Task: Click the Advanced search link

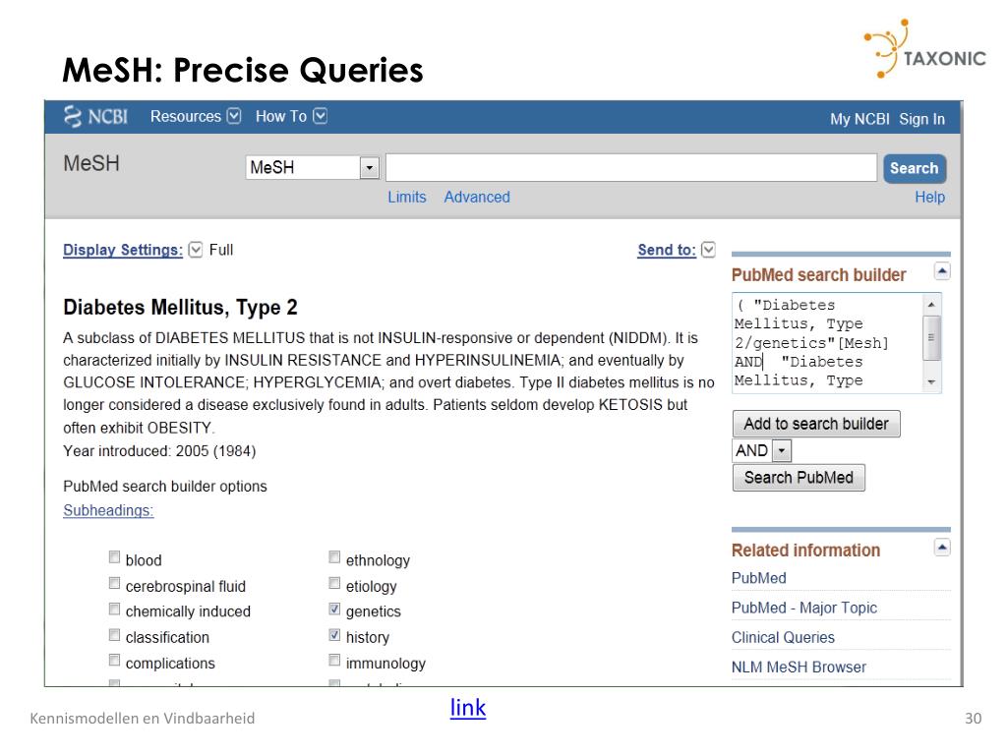Action: (477, 197)
